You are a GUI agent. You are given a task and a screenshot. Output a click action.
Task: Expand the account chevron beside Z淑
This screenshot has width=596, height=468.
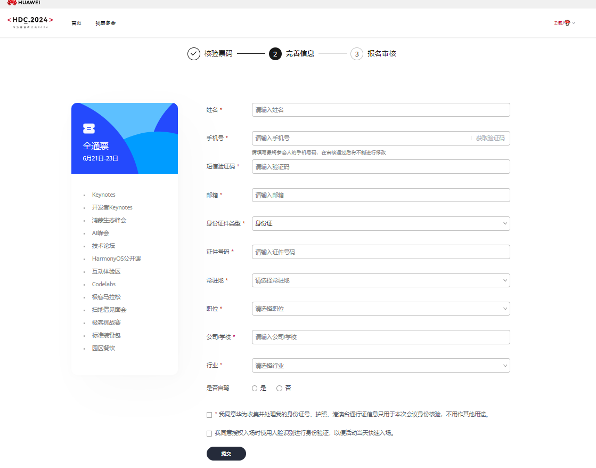pos(575,23)
